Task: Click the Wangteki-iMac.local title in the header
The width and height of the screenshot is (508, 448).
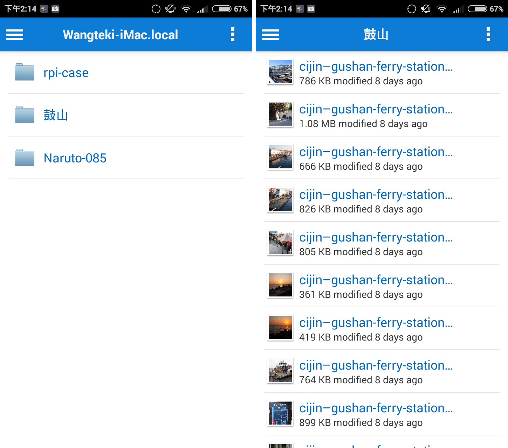Action: click(x=120, y=34)
